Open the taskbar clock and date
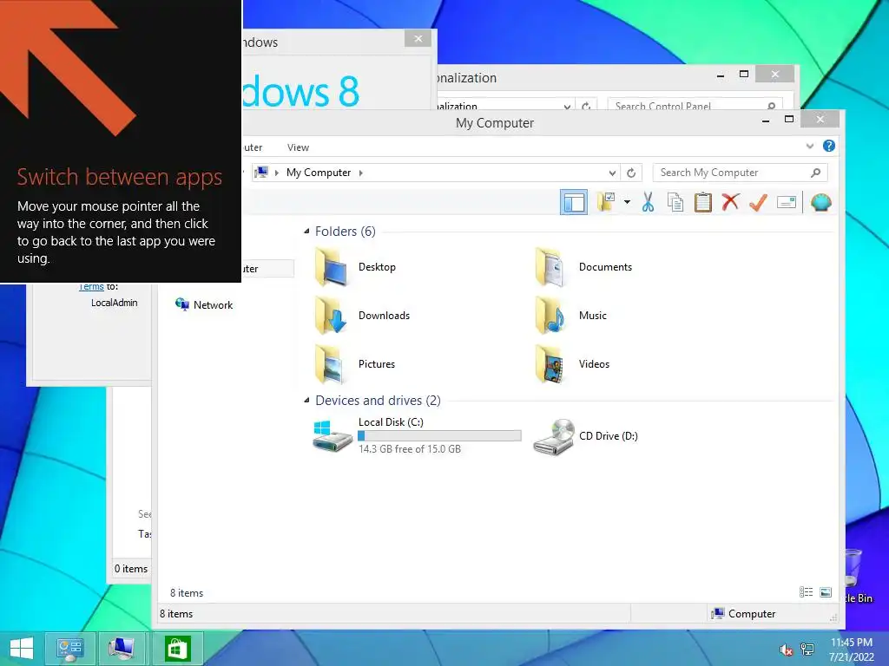 pyautogui.click(x=851, y=650)
